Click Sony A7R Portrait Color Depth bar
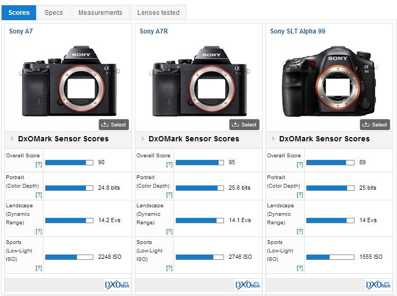Viewport: 397px width, 296px height. (200, 188)
